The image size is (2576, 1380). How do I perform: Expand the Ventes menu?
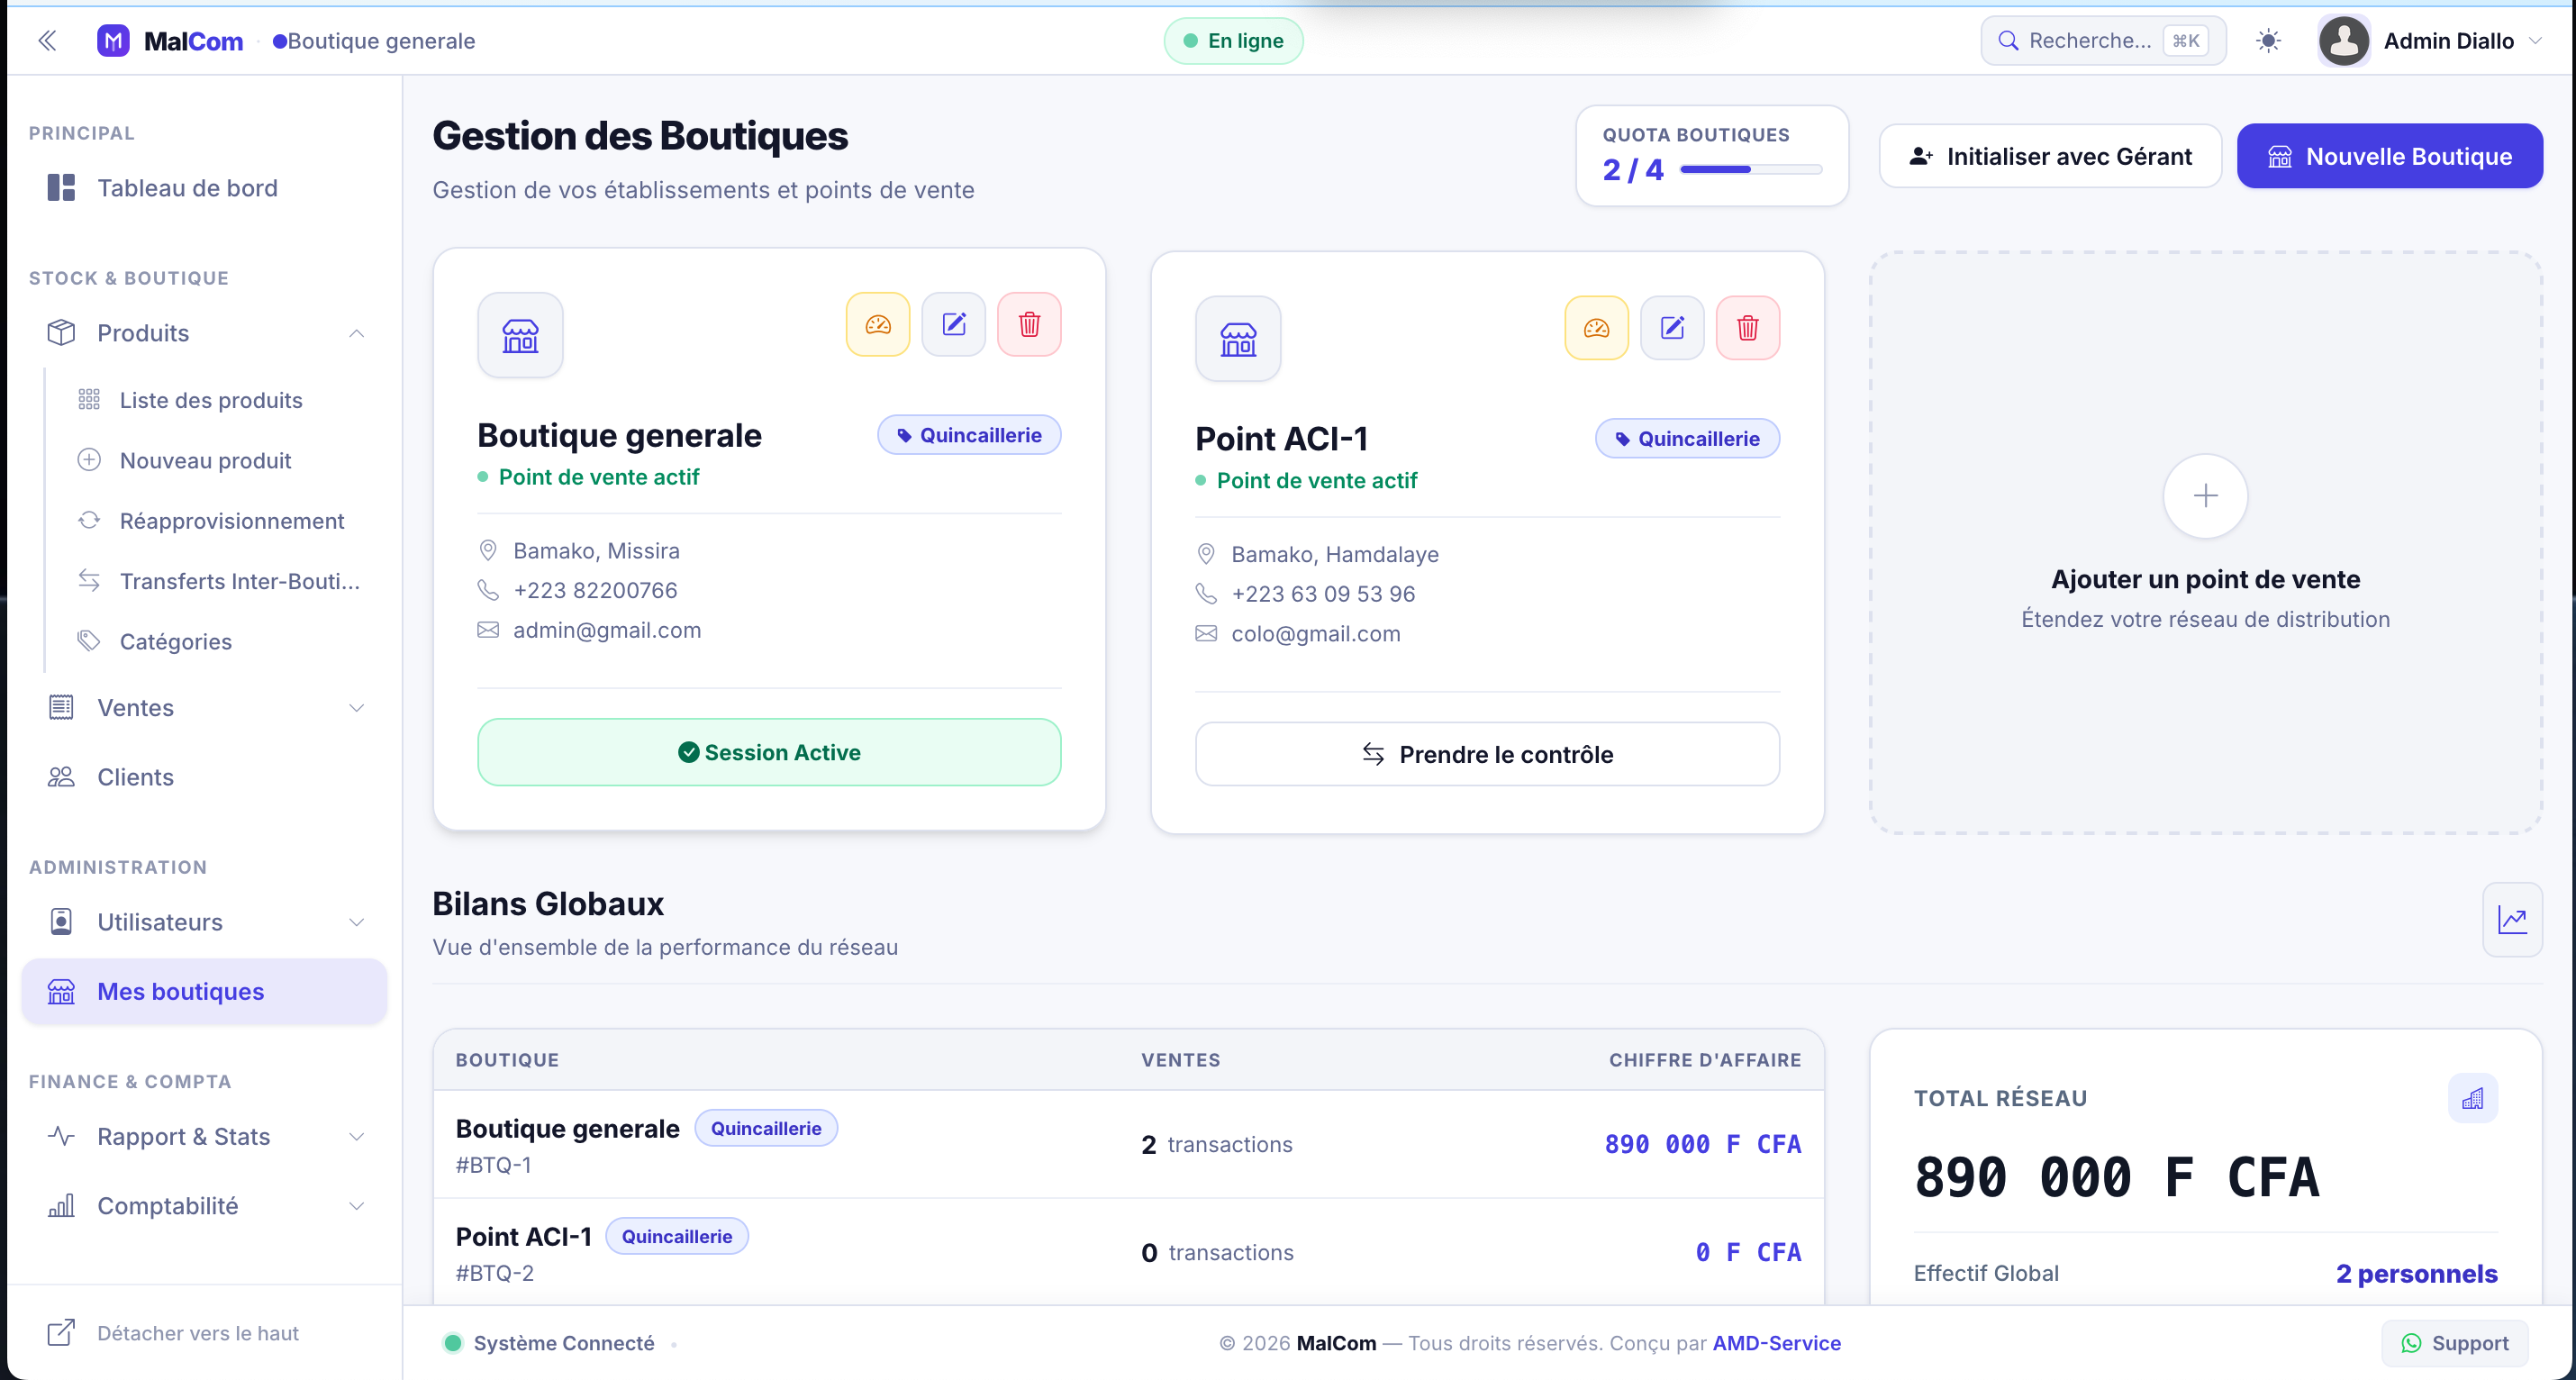click(x=205, y=707)
